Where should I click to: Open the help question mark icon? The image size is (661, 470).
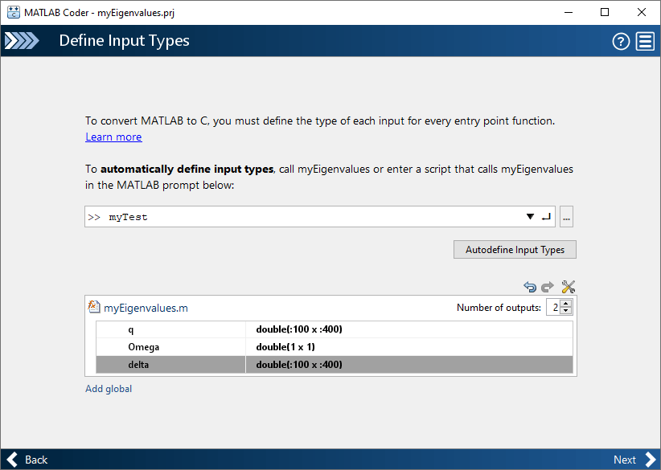click(x=621, y=42)
